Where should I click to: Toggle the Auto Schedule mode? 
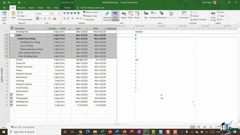coord(115,16)
